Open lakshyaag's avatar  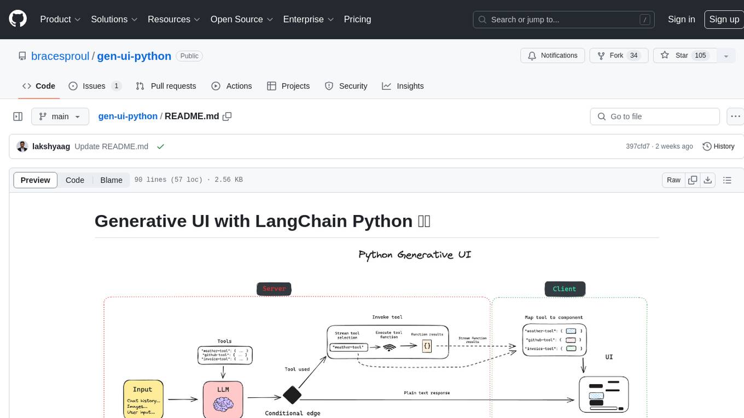click(x=22, y=147)
